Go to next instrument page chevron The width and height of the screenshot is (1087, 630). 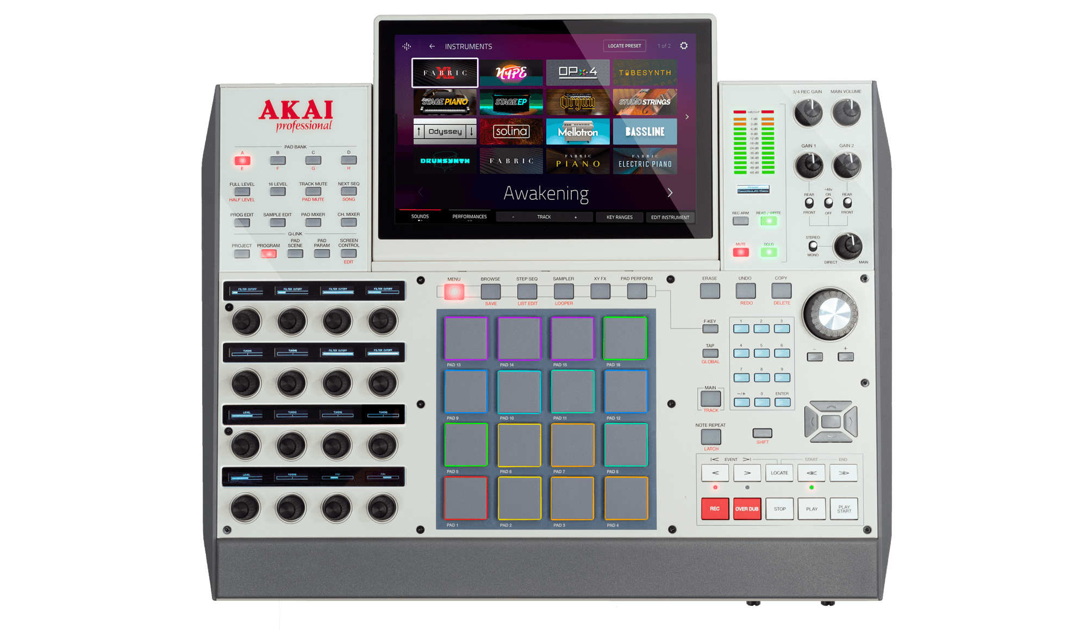pos(687,117)
